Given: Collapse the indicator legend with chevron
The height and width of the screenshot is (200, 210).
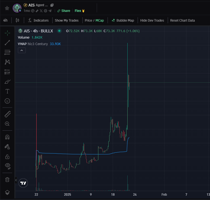Looking at the screenshot, I should 22,50.
